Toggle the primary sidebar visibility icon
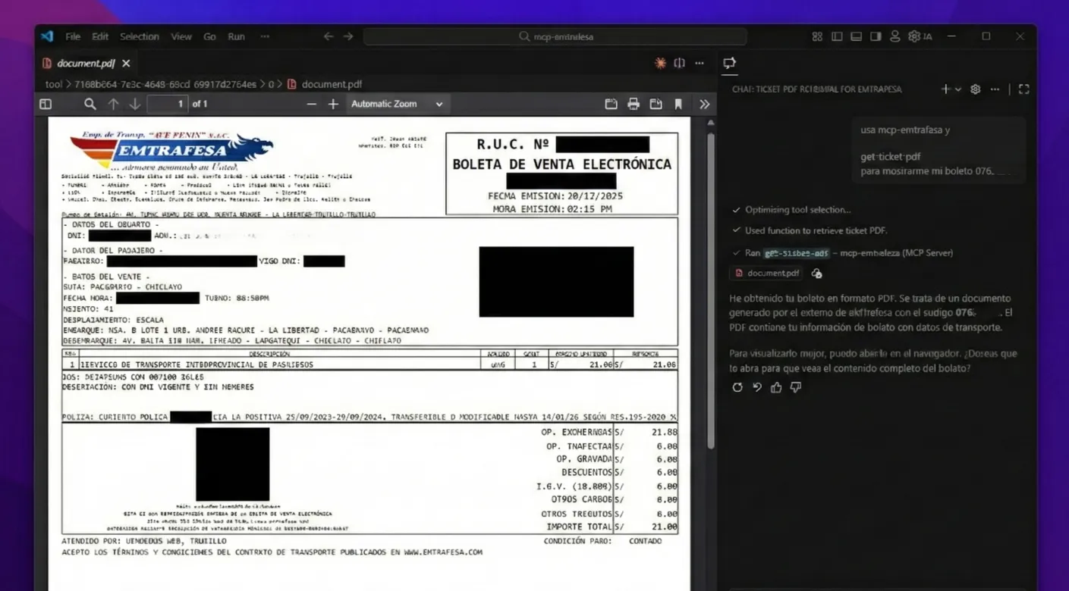 coord(837,36)
